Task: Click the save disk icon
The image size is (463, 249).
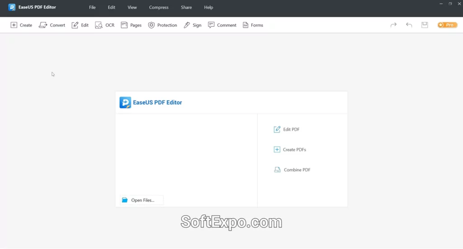Action: 425,25
